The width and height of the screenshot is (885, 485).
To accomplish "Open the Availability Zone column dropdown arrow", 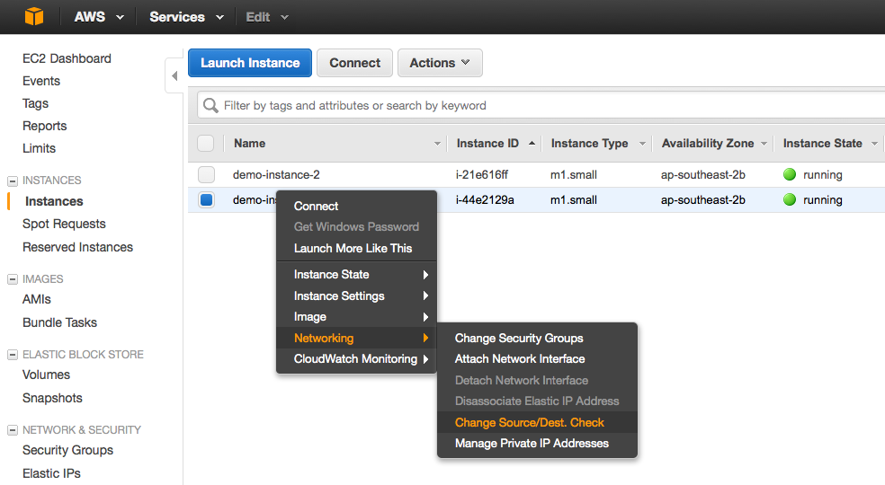I will coord(764,144).
